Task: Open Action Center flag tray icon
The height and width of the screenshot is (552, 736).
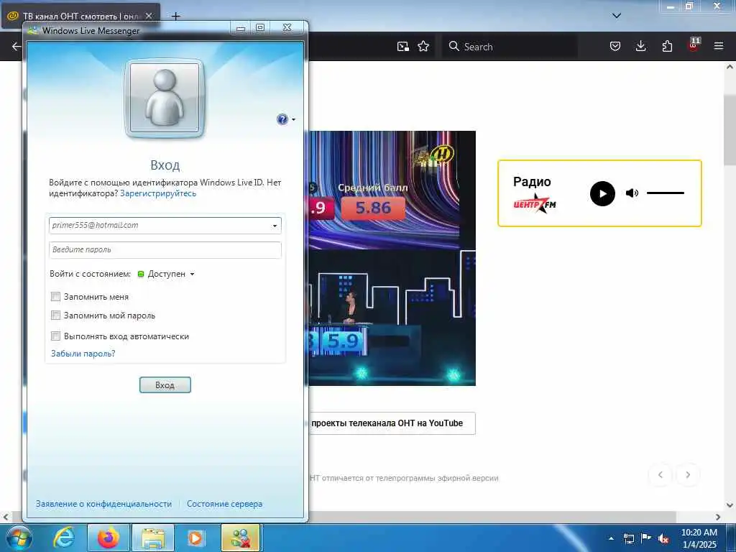Action: 646,538
